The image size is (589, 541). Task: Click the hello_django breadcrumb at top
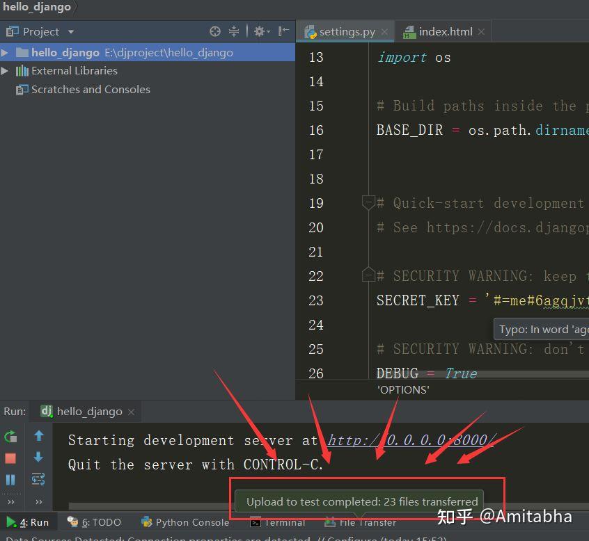[37, 7]
